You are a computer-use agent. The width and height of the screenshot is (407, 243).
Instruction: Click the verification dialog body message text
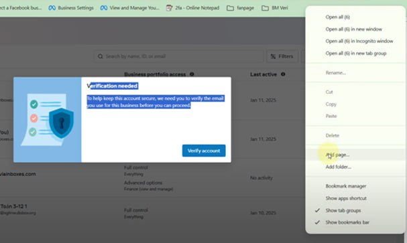click(155, 102)
